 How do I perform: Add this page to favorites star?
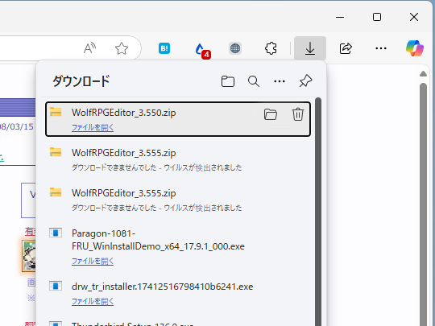(x=122, y=48)
